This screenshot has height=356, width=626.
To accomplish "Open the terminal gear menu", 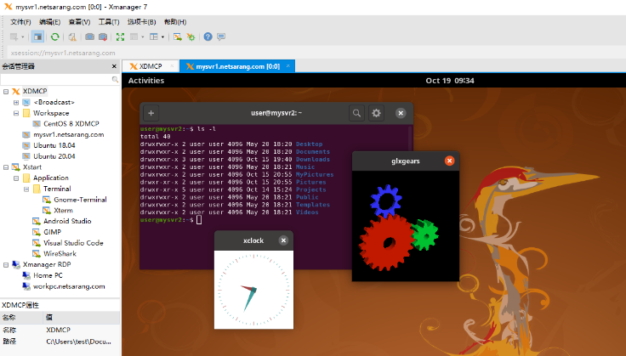I will click(x=376, y=113).
